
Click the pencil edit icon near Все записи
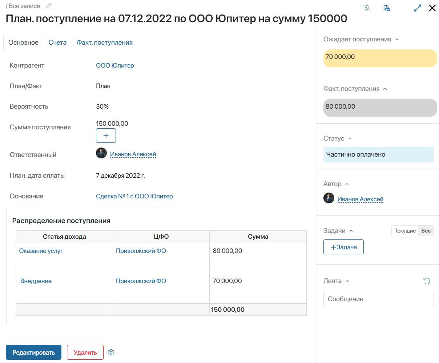(49, 6)
